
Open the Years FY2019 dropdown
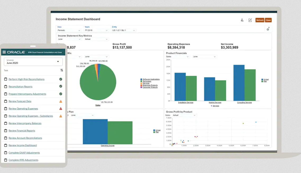[96, 30]
